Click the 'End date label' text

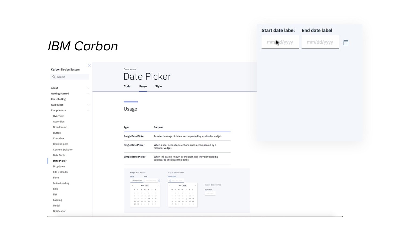317,30
